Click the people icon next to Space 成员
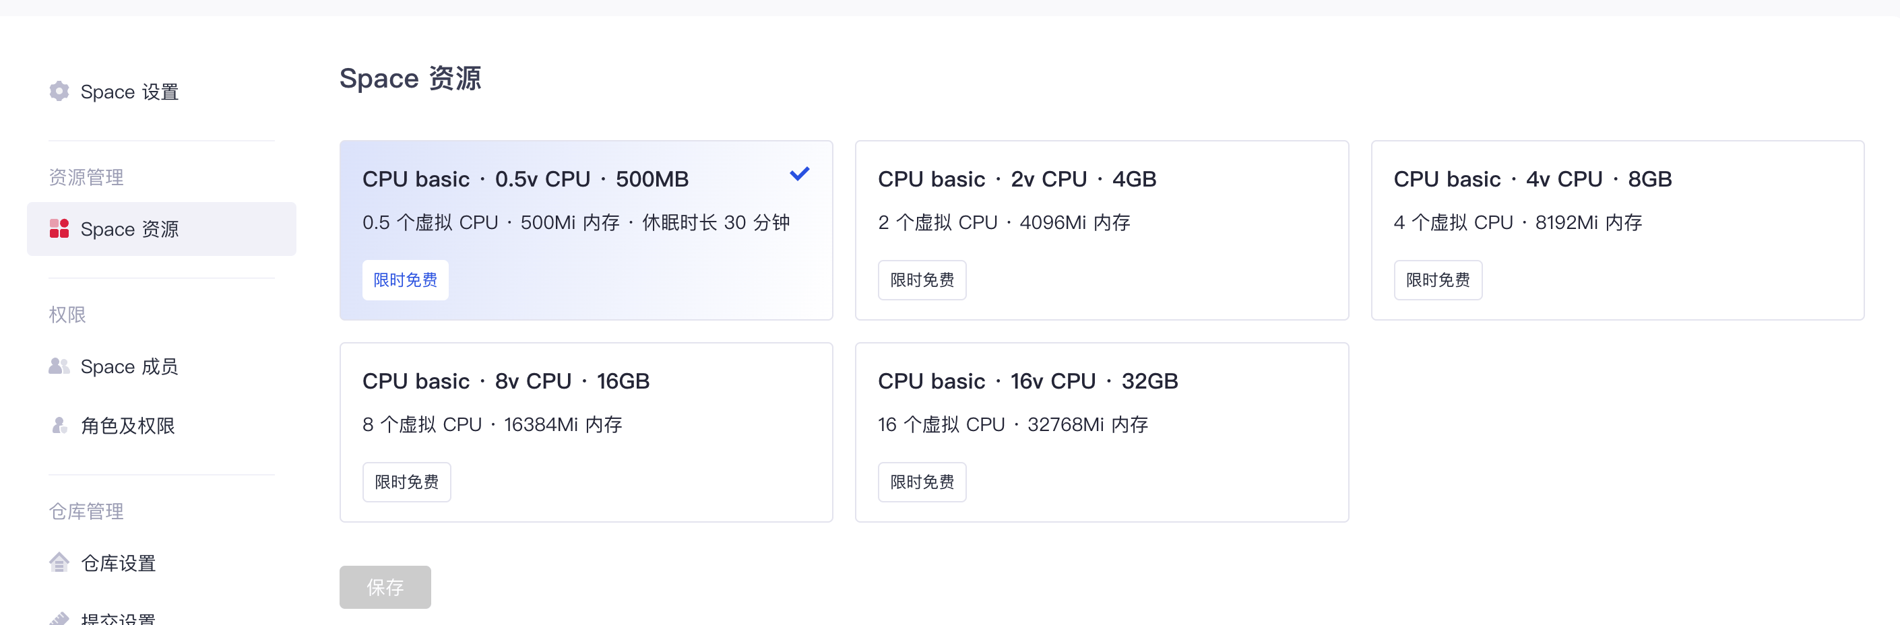 point(59,366)
